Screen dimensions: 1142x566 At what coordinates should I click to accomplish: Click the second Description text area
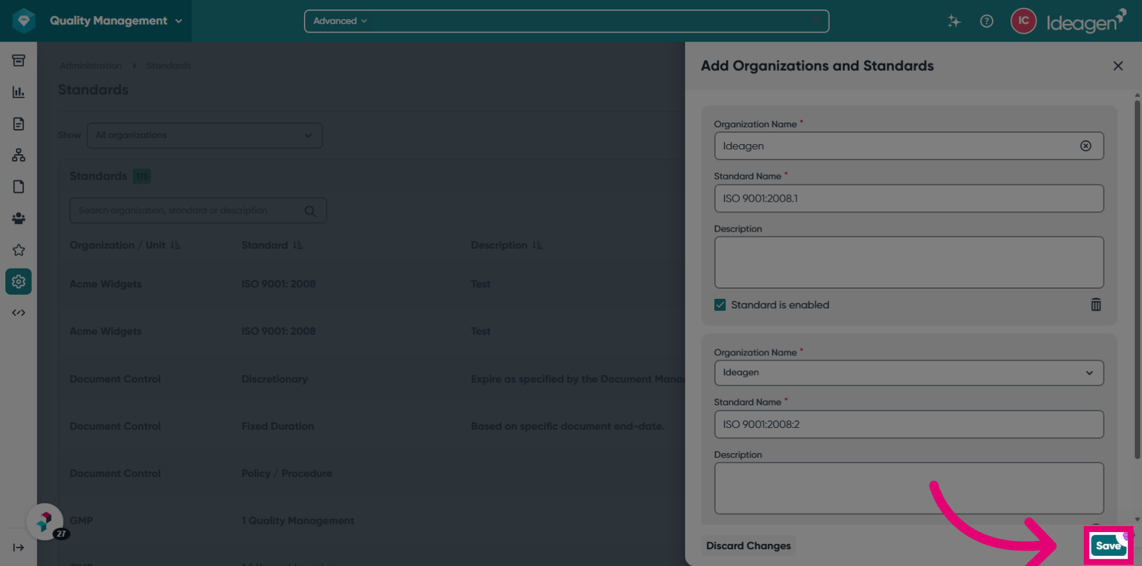(909, 488)
